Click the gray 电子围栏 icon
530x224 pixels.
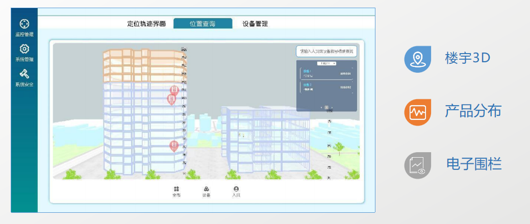(x=417, y=165)
